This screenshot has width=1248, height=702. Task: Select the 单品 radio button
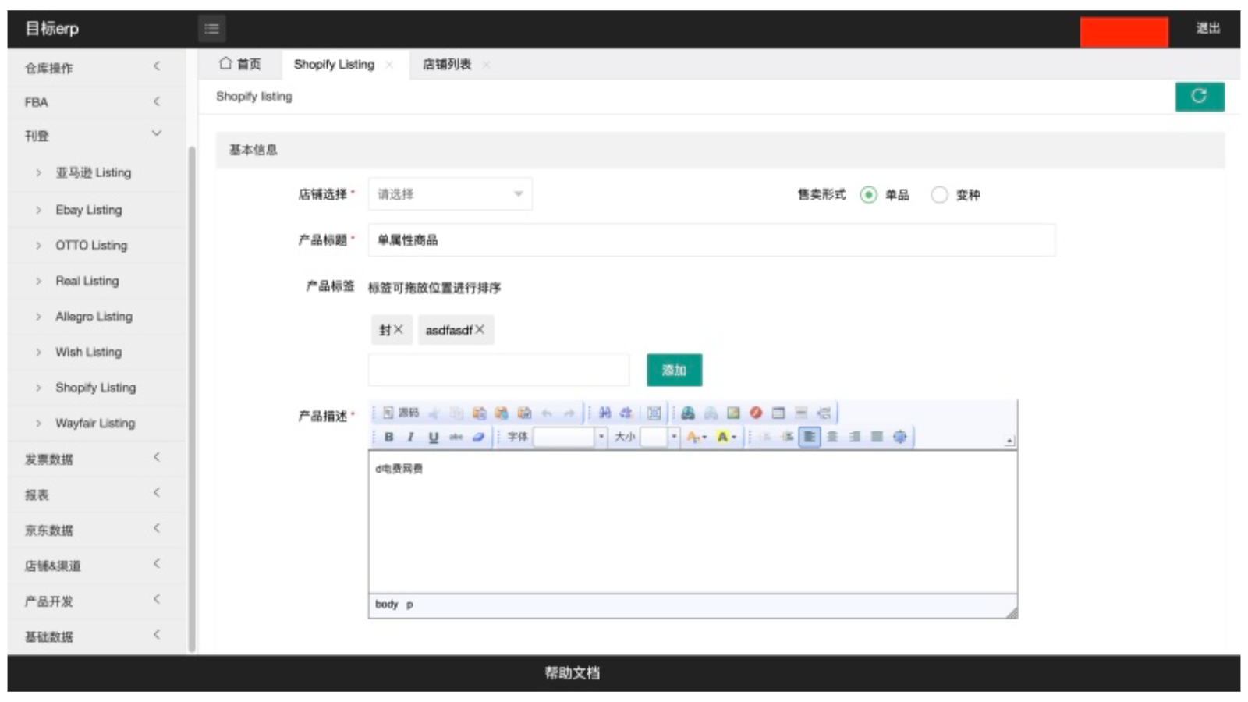868,195
